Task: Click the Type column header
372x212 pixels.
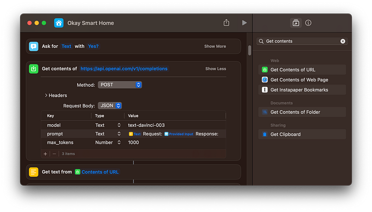Action: pyautogui.click(x=100, y=116)
